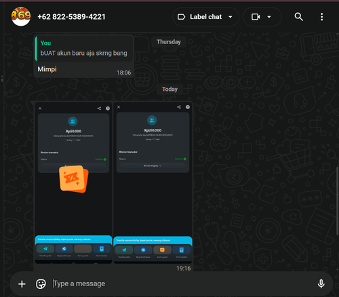The height and width of the screenshot is (297, 339).
Task: Select the 'Mimpi' message text
Action: point(47,69)
